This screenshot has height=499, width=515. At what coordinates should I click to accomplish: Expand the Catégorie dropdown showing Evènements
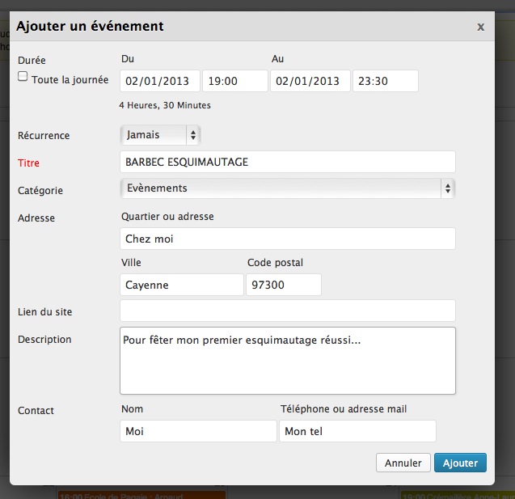coord(287,188)
